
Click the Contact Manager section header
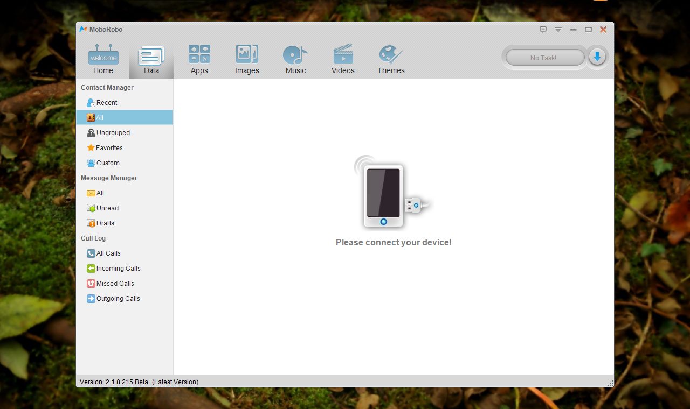click(x=107, y=87)
